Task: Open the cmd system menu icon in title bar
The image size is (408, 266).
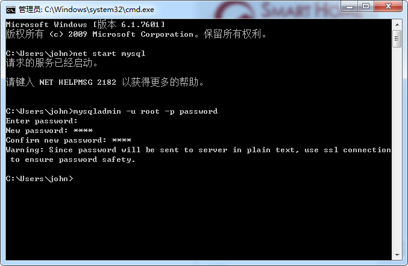Action: 11,10
